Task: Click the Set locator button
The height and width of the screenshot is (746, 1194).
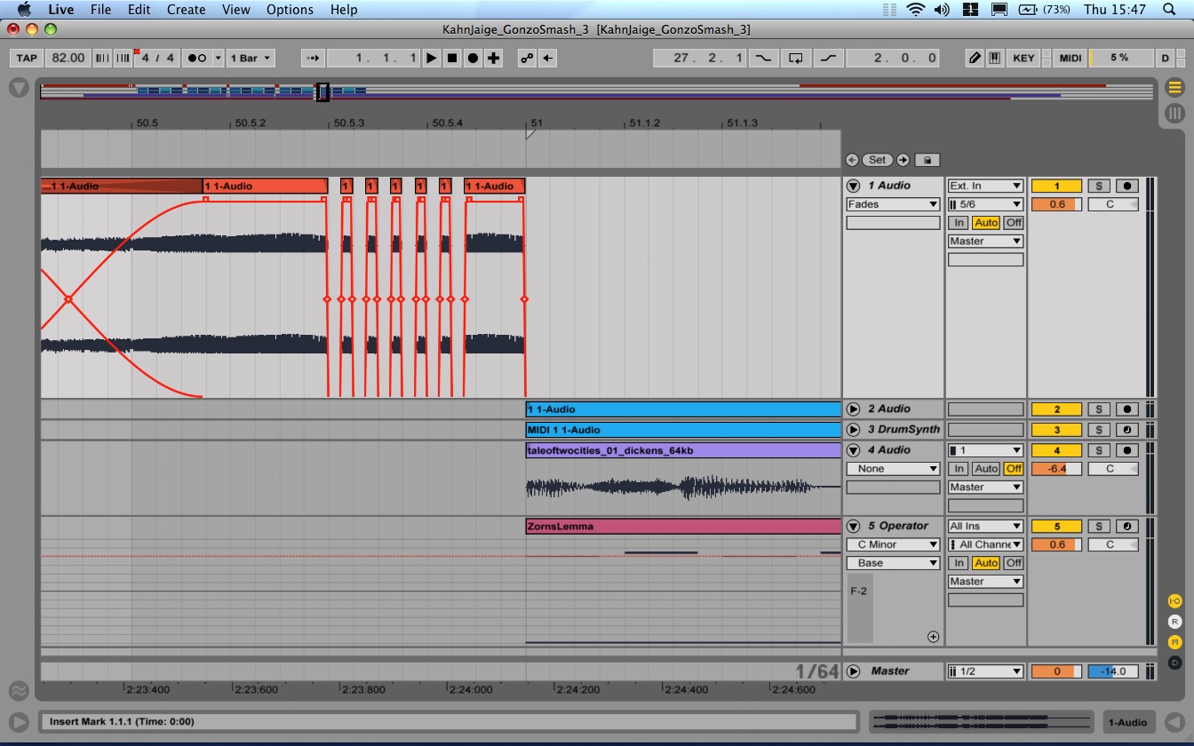Action: (877, 160)
